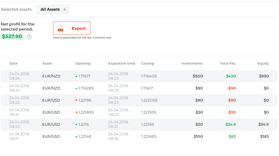Select the $24.9 profit value
Image resolution: width=279 pixels, height=156 pixels.
pos(230,124)
